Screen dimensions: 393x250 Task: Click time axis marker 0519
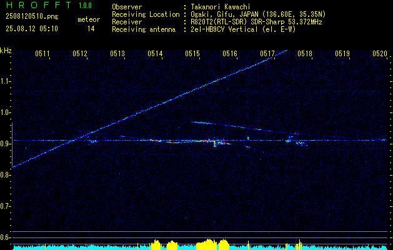(342, 54)
